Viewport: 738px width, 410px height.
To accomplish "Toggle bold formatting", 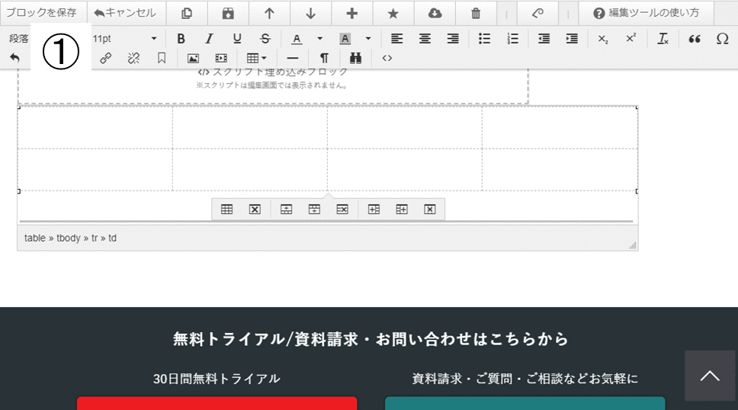I will click(181, 39).
